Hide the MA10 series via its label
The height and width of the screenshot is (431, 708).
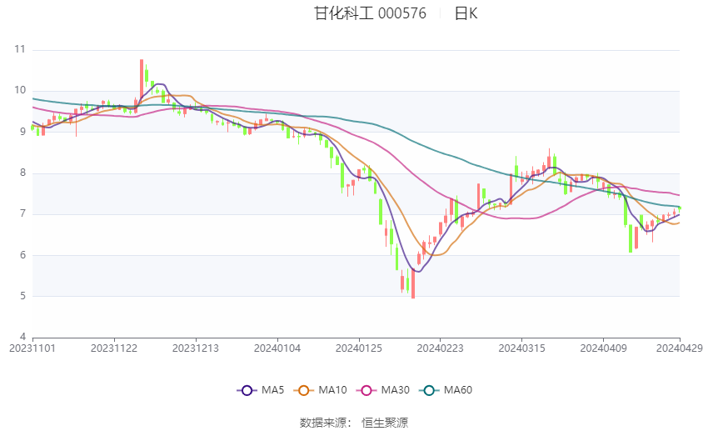click(332, 390)
